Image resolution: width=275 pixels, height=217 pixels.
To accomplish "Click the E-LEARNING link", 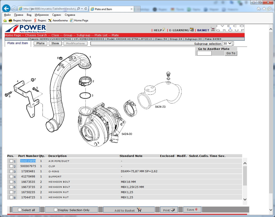I will point(179,30).
